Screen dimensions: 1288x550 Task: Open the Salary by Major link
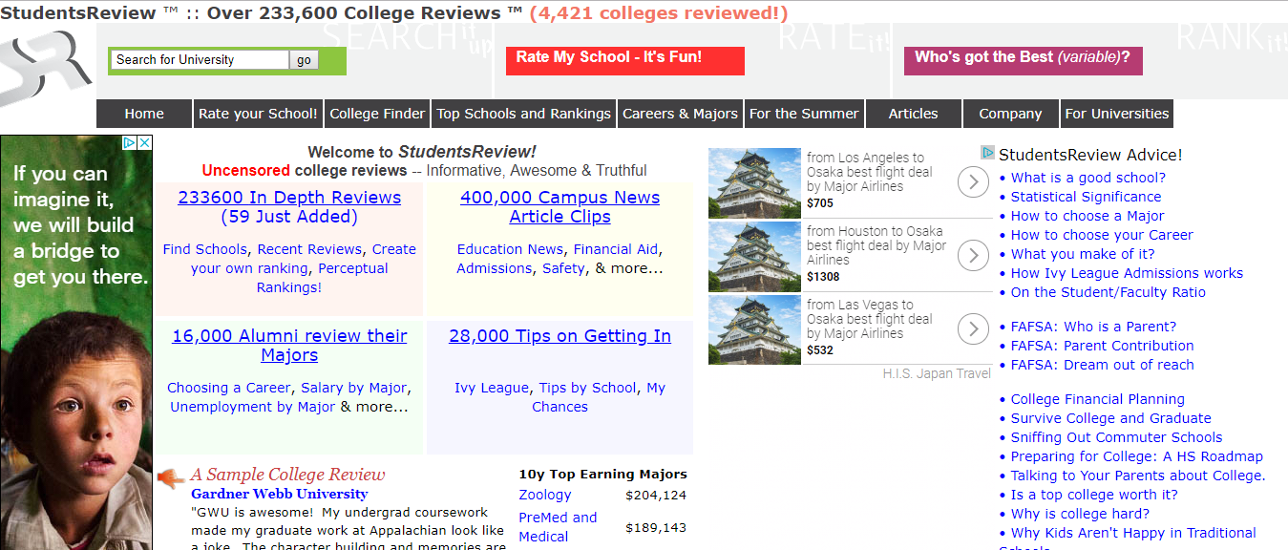tap(354, 388)
